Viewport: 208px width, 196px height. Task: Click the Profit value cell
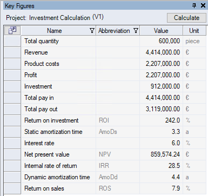click(161, 75)
